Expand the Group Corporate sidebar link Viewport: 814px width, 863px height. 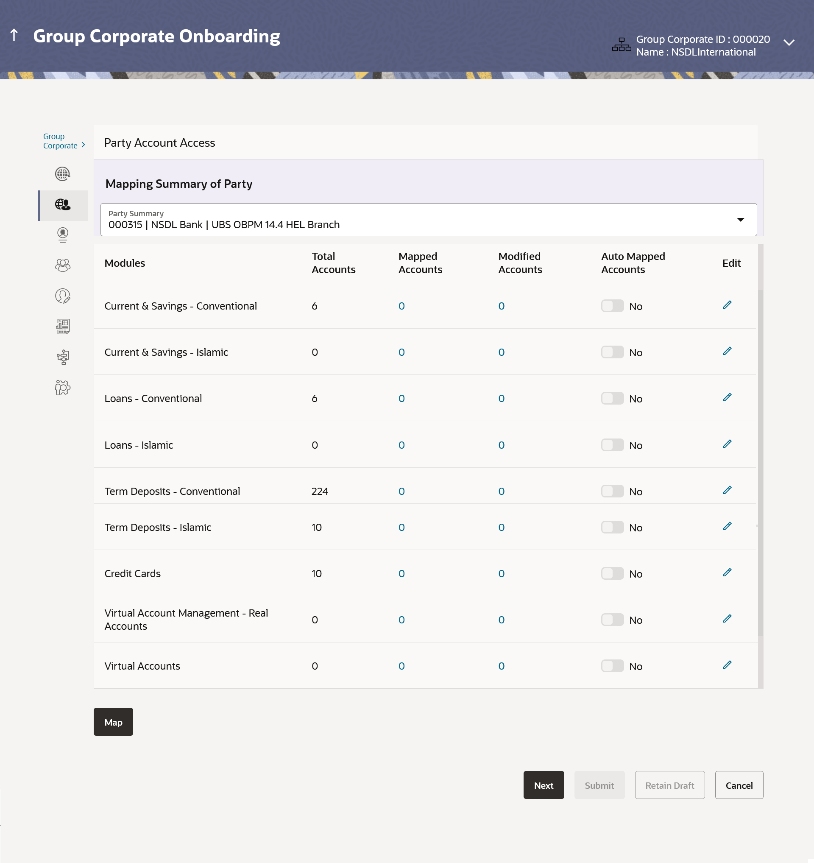[64, 141]
